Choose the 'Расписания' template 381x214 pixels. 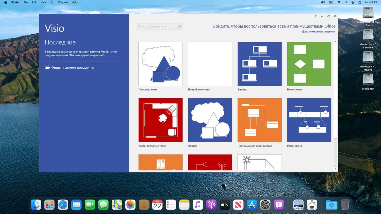click(309, 120)
